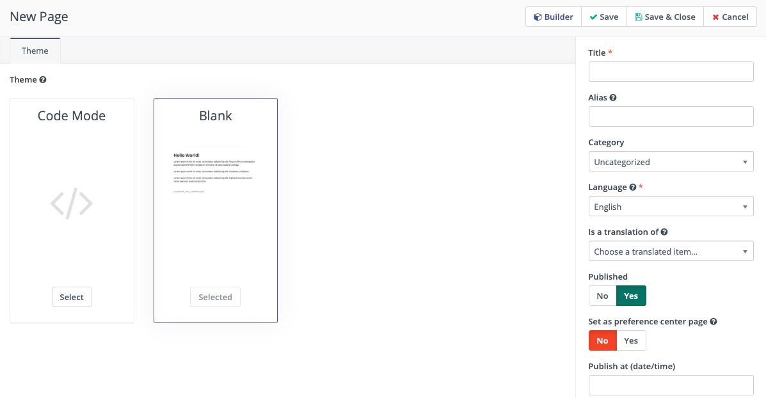Open the Language dropdown set to English

(671, 206)
